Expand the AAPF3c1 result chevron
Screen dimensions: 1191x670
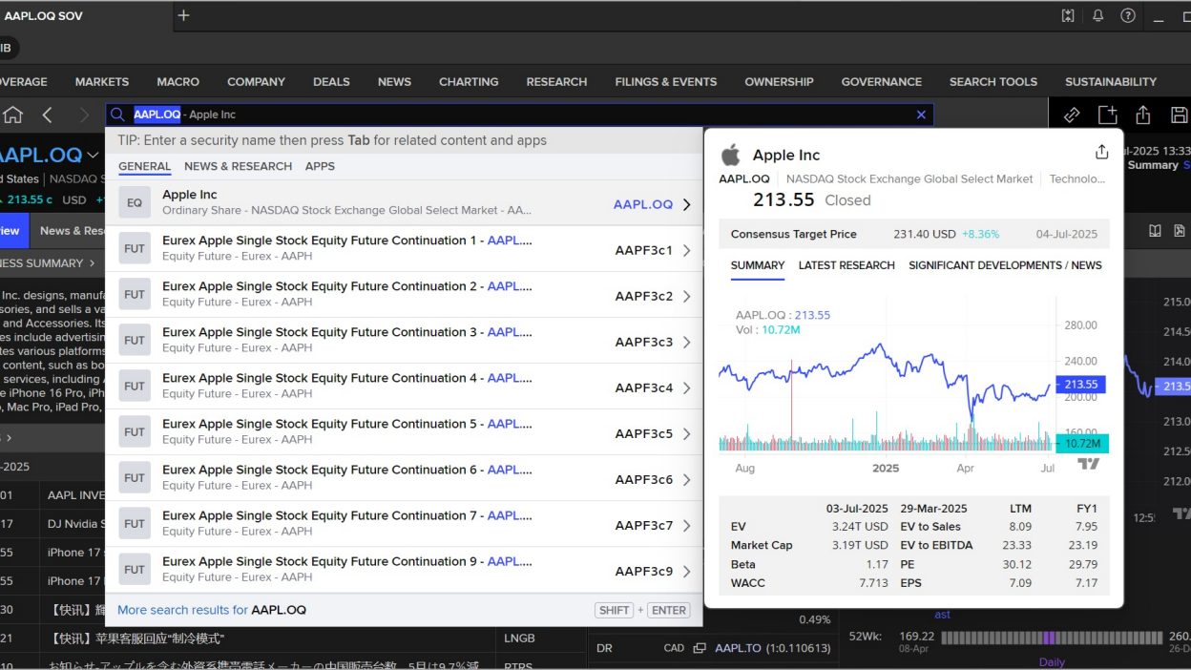[687, 250]
